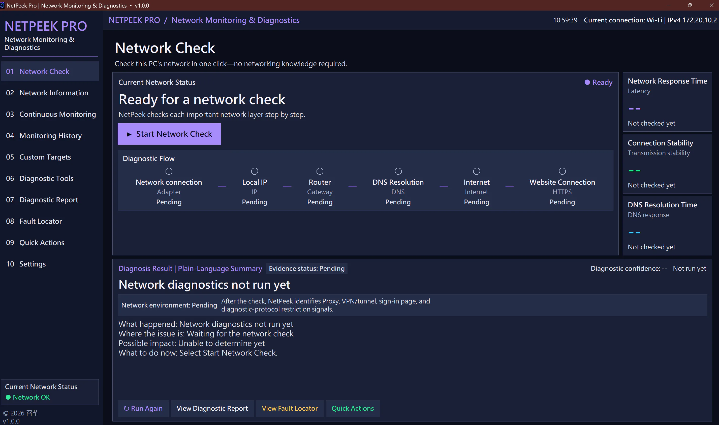
Task: Restore down the window
Action: 690,5
